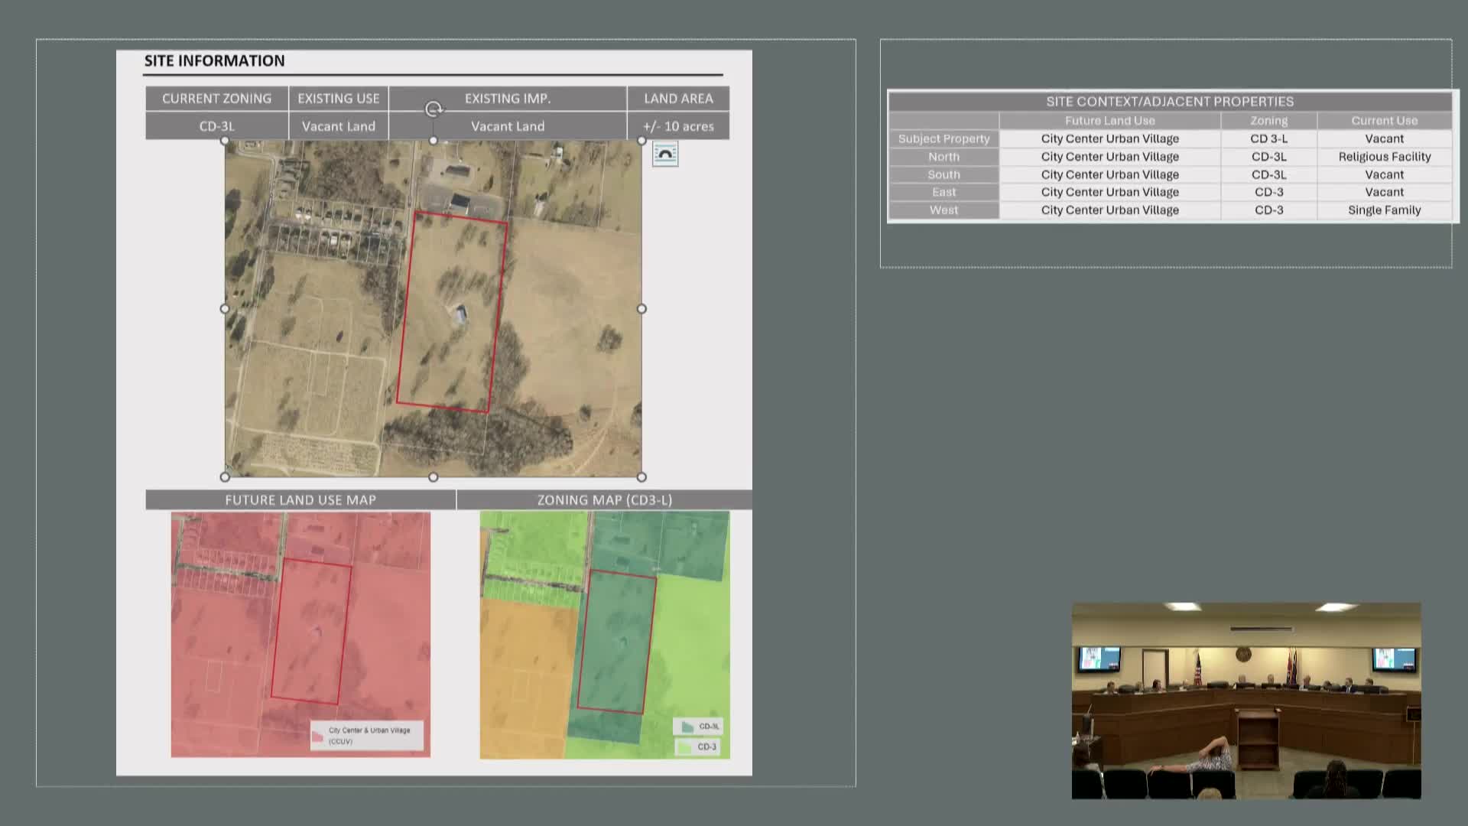Viewport: 1468px width, 826px height.
Task: Click the CD-3L value under CURRENT ZONING
Action: pyautogui.click(x=216, y=126)
